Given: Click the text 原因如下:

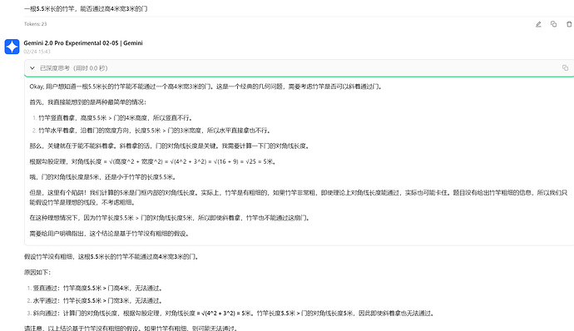Looking at the screenshot, I should click(37, 273).
